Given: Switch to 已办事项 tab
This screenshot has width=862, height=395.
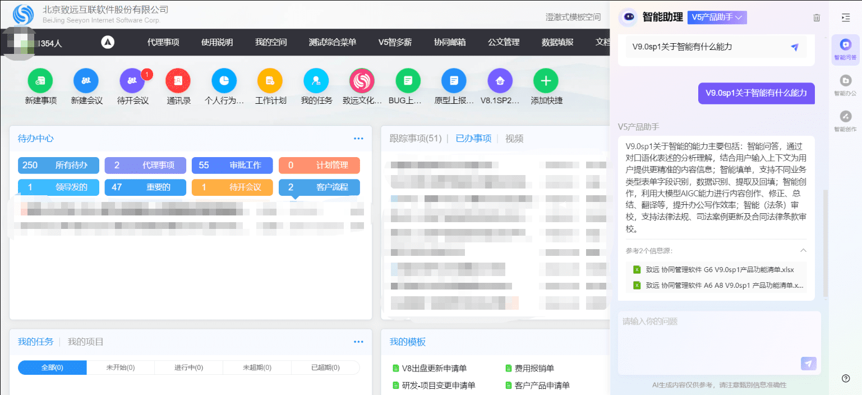Looking at the screenshot, I should (473, 139).
